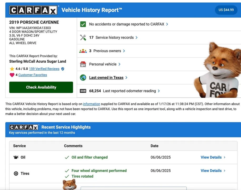Viewport: 241px width, 190px height.
Task: Click the Recent Service Highlights heading
Action: [x=66, y=127]
